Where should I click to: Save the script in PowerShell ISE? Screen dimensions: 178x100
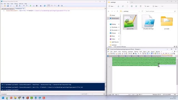click(8, 6)
